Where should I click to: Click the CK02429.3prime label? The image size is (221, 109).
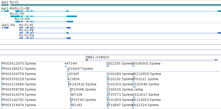tap(120, 84)
